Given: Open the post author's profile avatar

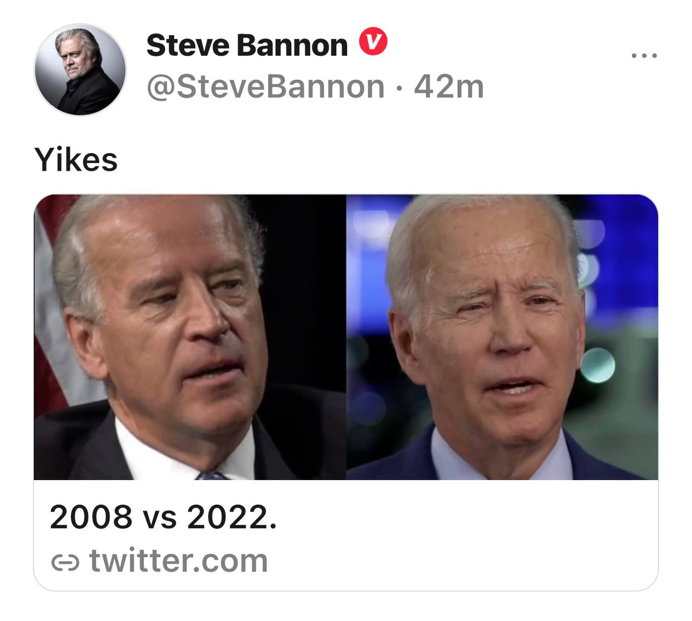Looking at the screenshot, I should [x=80, y=70].
